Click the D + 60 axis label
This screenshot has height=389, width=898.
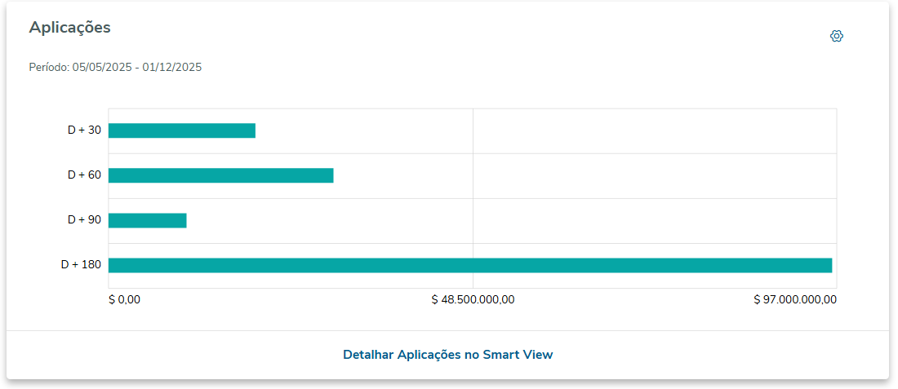pos(84,175)
